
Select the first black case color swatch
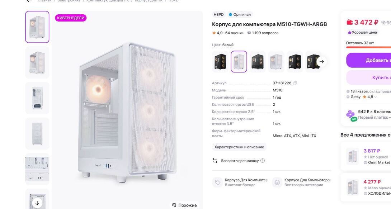220,62
